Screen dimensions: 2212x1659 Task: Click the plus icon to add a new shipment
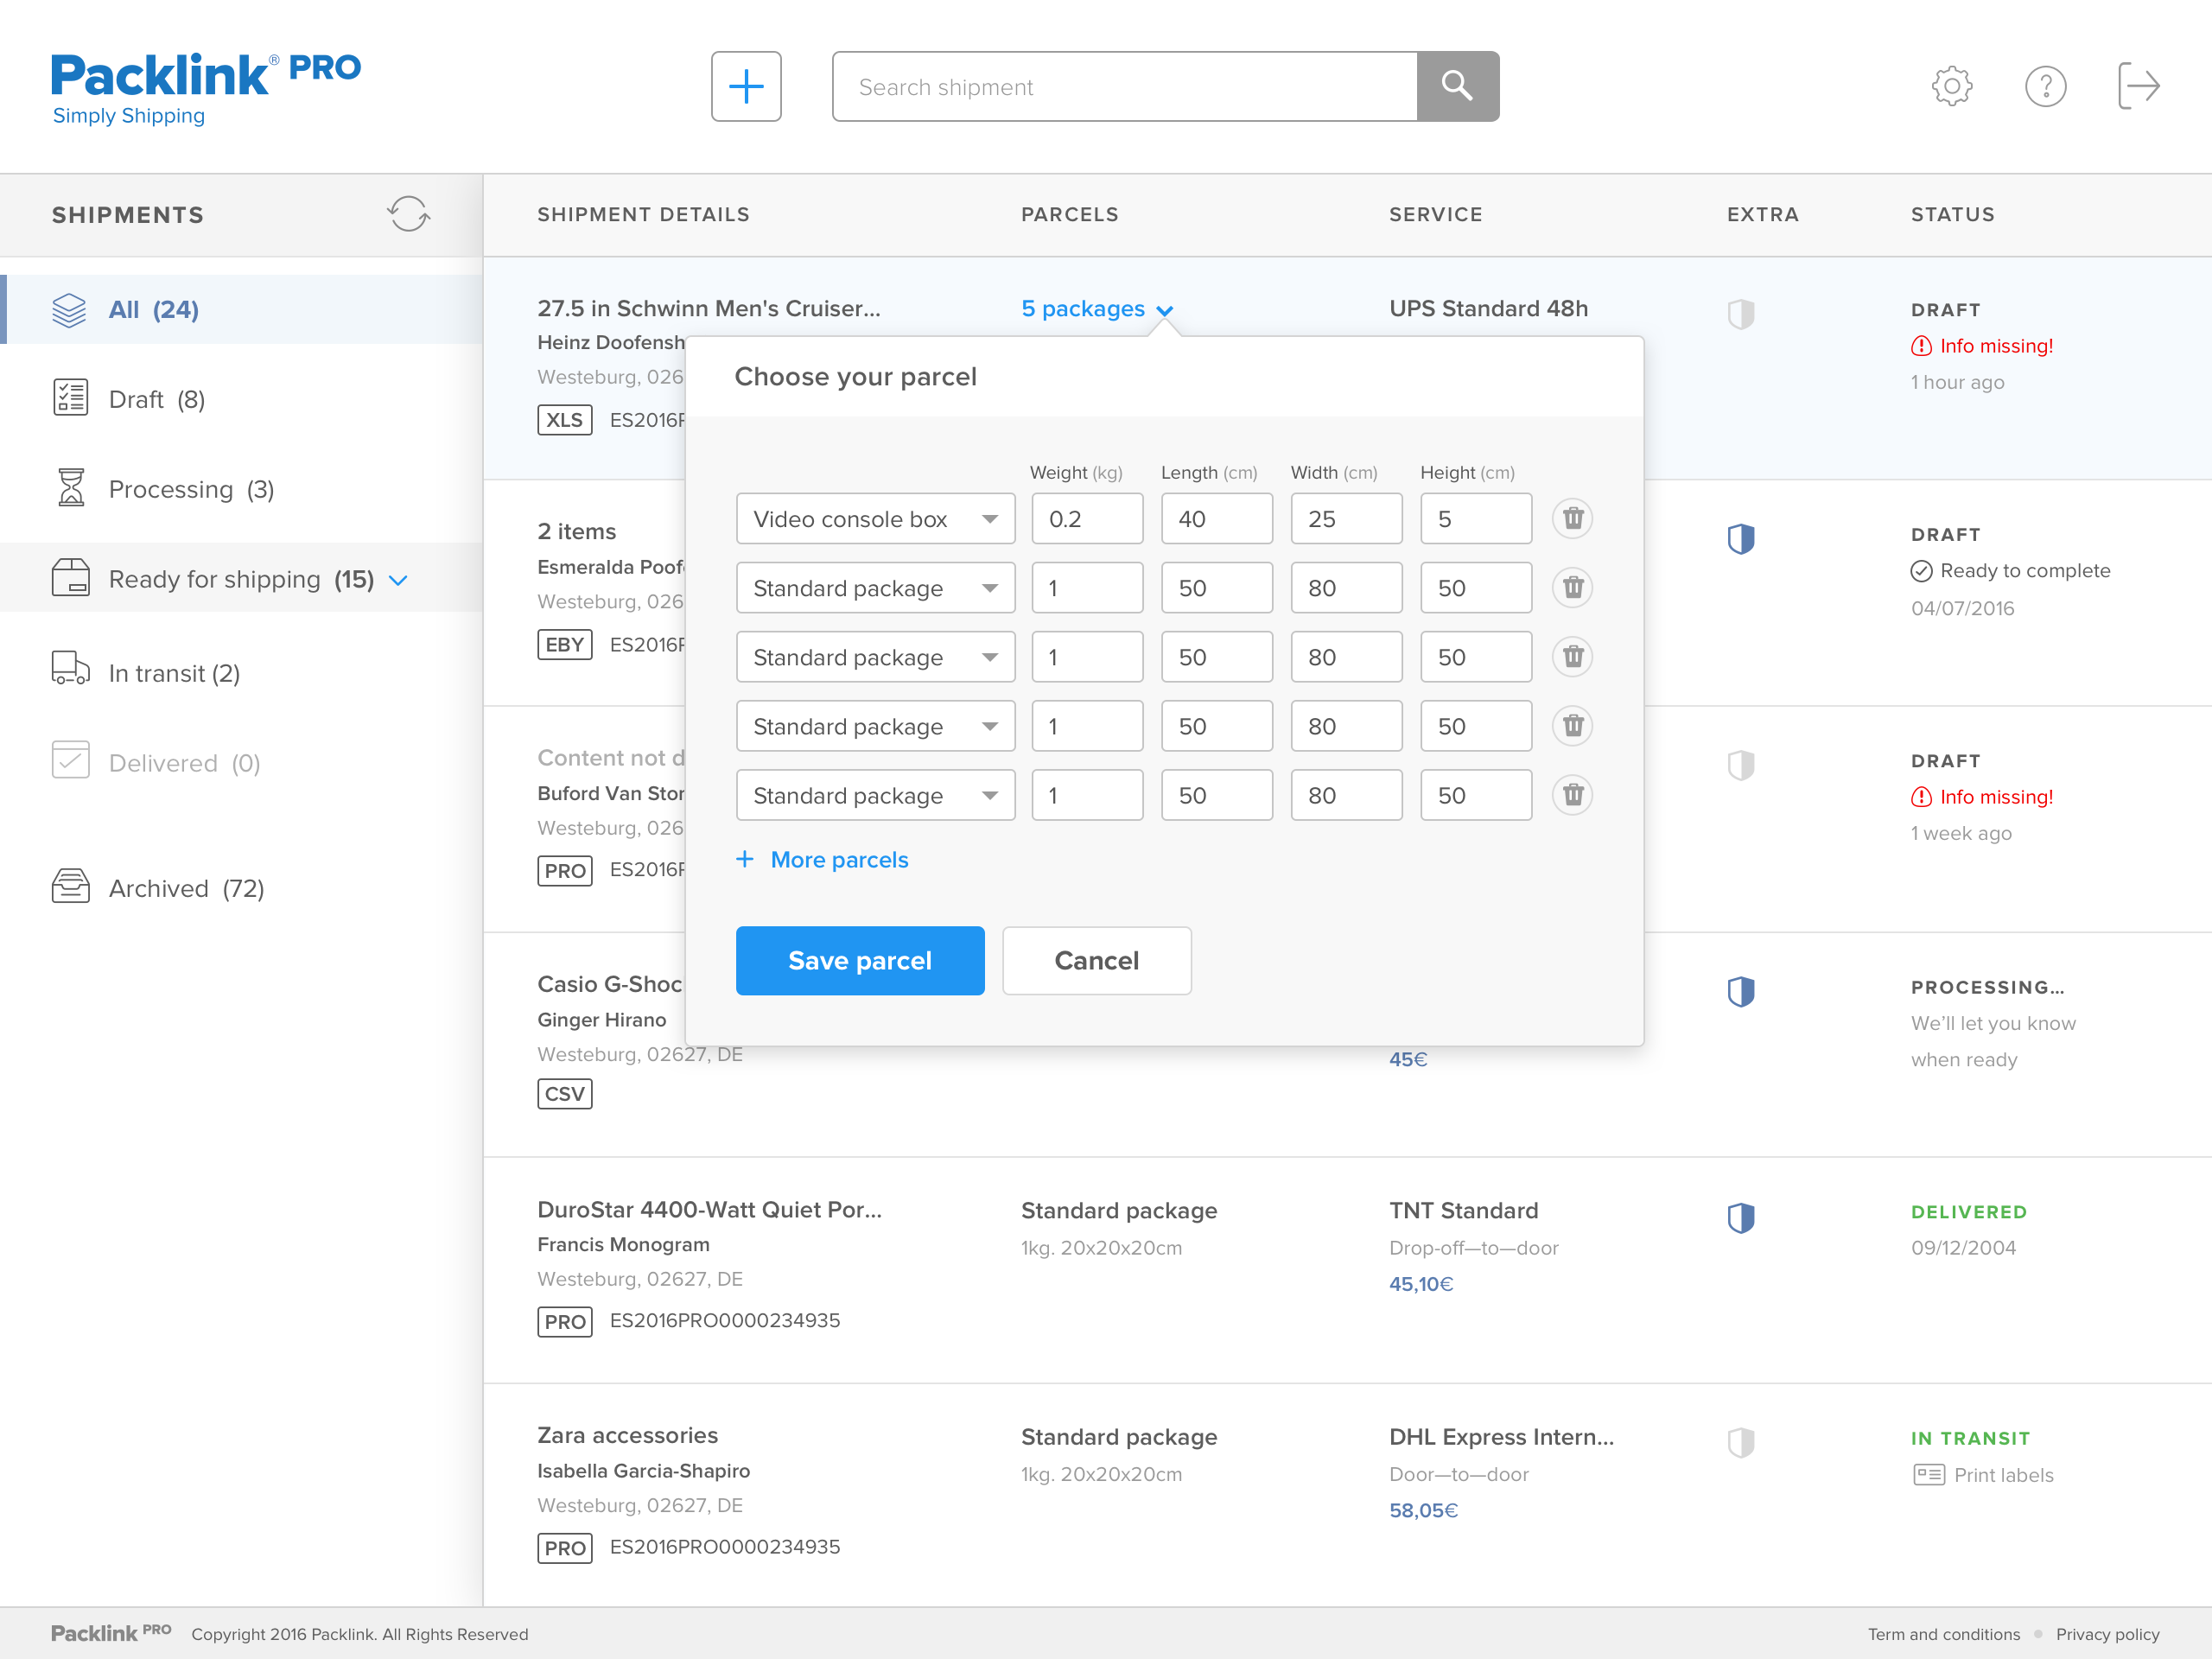[745, 87]
